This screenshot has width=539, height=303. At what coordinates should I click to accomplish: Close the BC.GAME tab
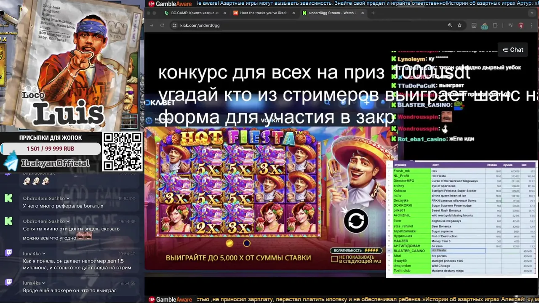pyautogui.click(x=224, y=13)
